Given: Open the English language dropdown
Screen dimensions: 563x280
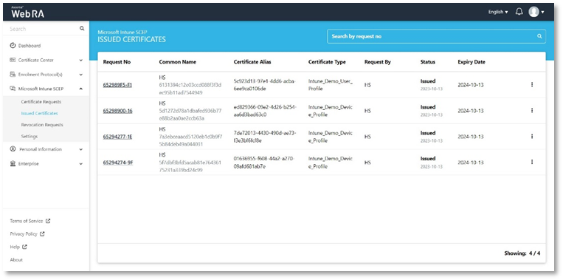Looking at the screenshot, I should (498, 12).
